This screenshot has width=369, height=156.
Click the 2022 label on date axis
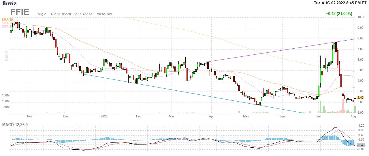coord(104,117)
